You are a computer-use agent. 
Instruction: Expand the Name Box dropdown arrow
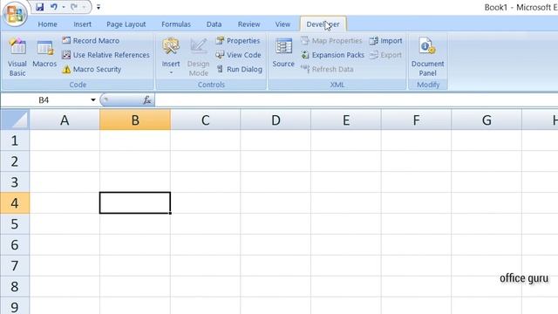click(x=93, y=100)
